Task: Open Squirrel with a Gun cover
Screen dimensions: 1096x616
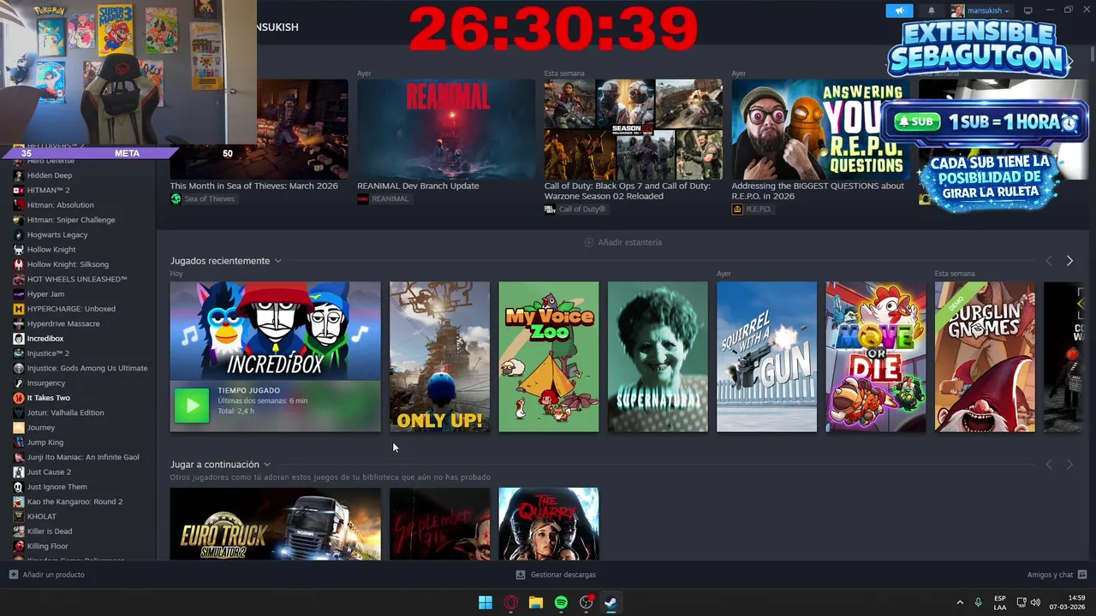Action: click(x=766, y=357)
